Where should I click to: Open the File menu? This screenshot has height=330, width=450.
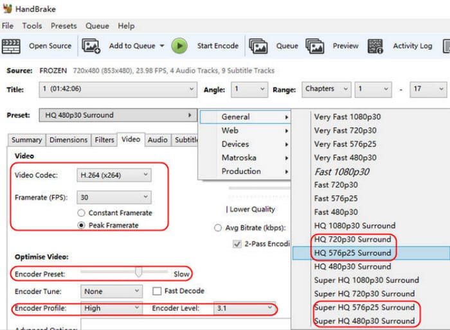tap(8, 26)
